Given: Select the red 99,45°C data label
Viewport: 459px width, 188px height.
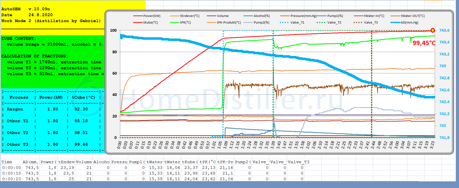Looking at the screenshot, I should pos(424,43).
